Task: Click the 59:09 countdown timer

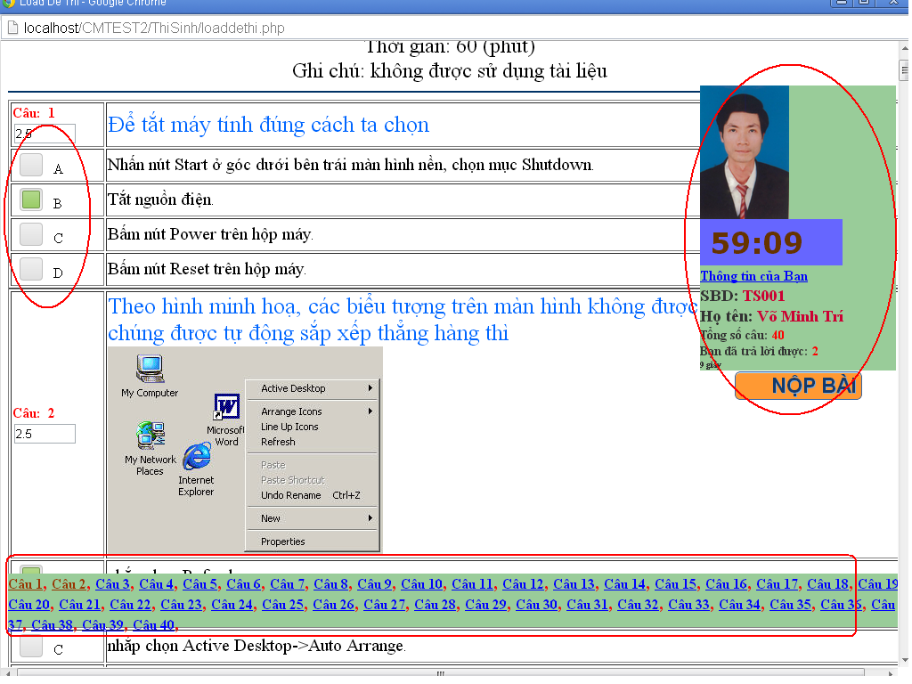Action: coord(771,242)
